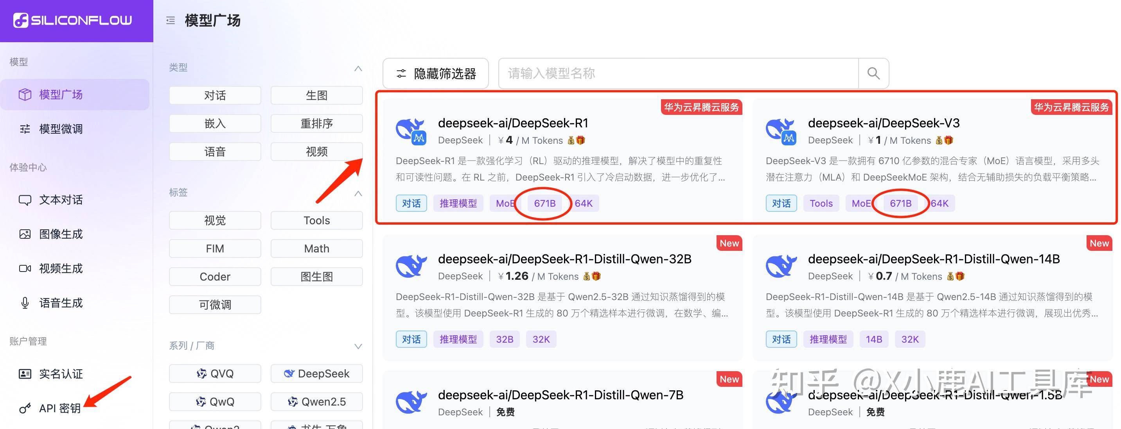Click 华为云昇腾云服务 badge on DeepSeek-R1 card
Viewport: 1121px width, 429px height.
point(701,107)
